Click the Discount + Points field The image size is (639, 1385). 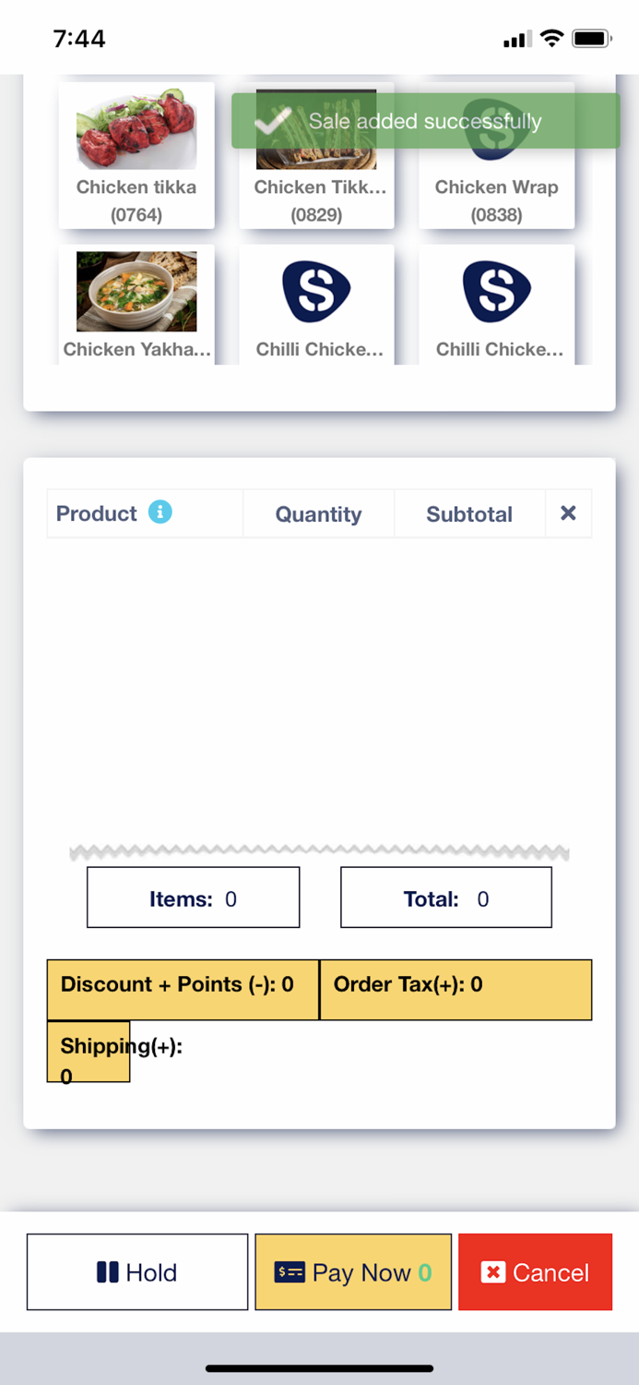tap(182, 984)
